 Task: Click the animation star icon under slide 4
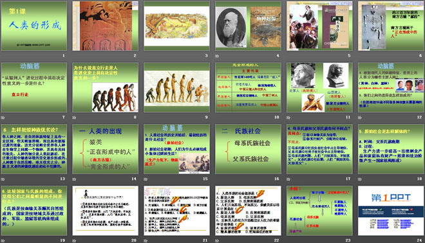tap(217, 56)
